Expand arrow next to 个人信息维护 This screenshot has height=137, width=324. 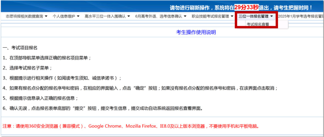(78, 16)
